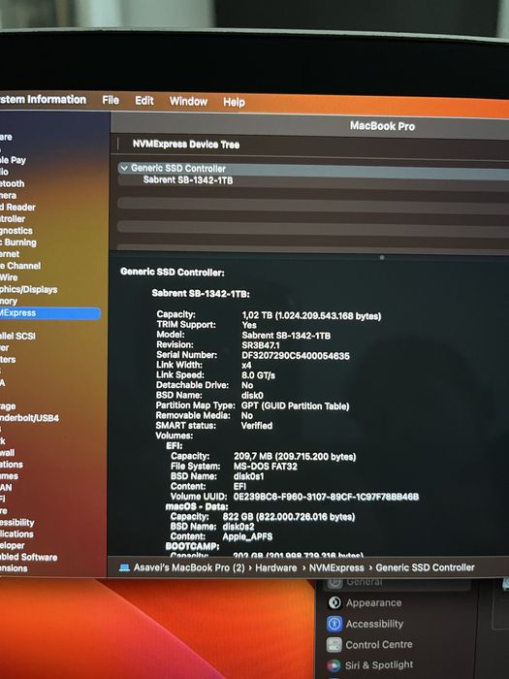Screen dimensions: 509x679
Task: Click Asavei's MacBook Pro (2) in path bar
Action: point(189,567)
